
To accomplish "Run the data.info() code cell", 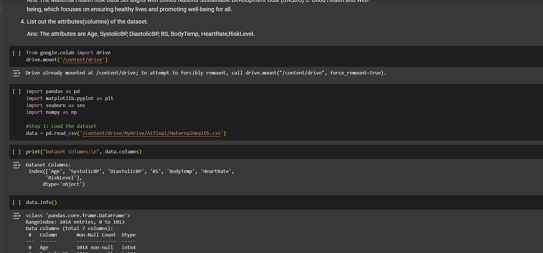I will click(16, 202).
